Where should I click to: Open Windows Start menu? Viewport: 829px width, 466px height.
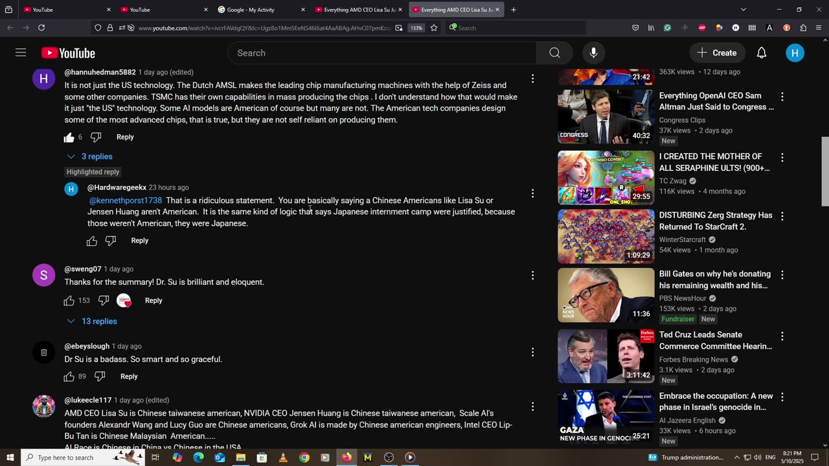click(x=10, y=458)
